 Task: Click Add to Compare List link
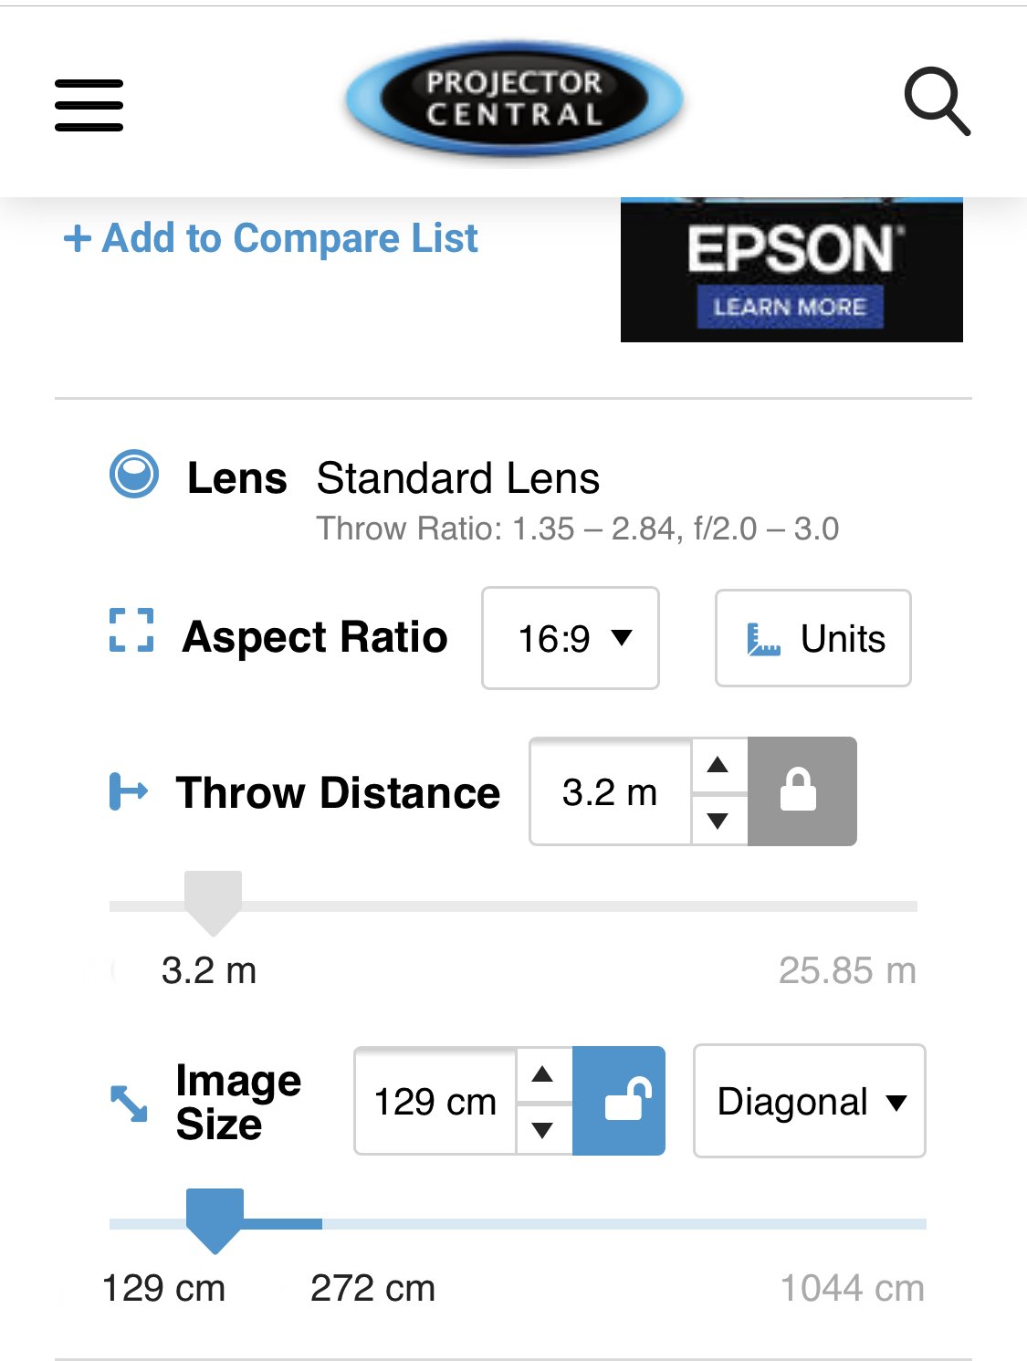[270, 238]
